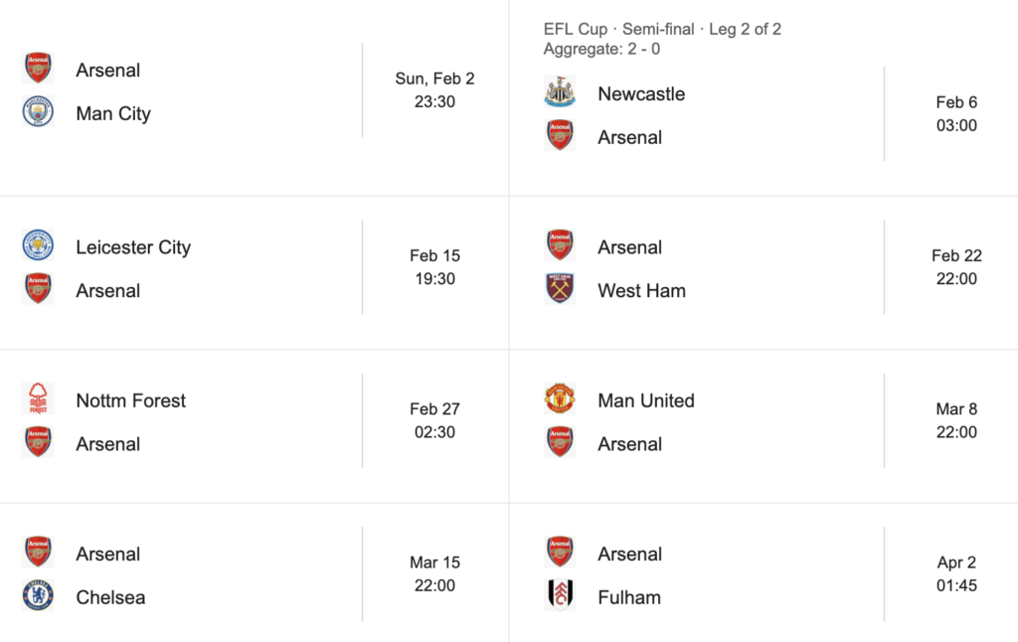Click the Man City club crest

pos(38,112)
